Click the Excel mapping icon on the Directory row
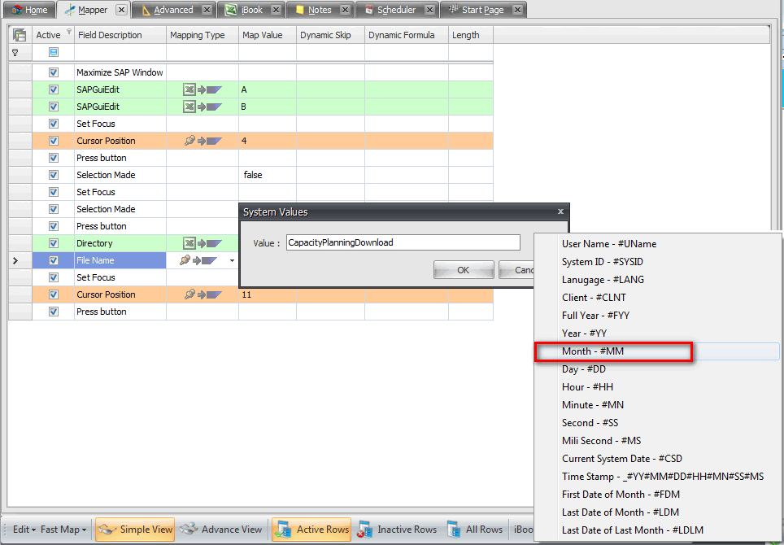Screen dimensions: 784x545 pos(188,242)
